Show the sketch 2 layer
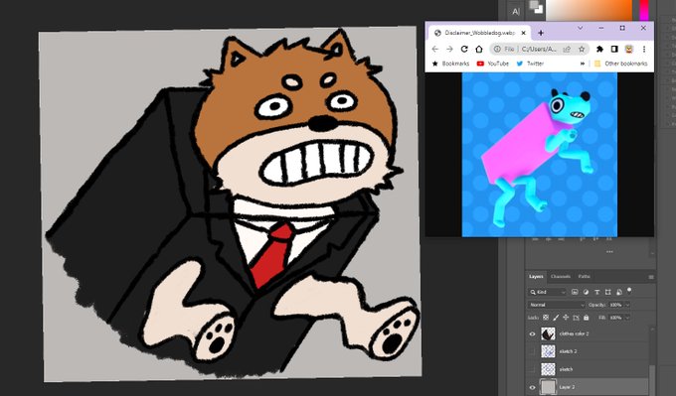This screenshot has width=676, height=396. point(532,351)
